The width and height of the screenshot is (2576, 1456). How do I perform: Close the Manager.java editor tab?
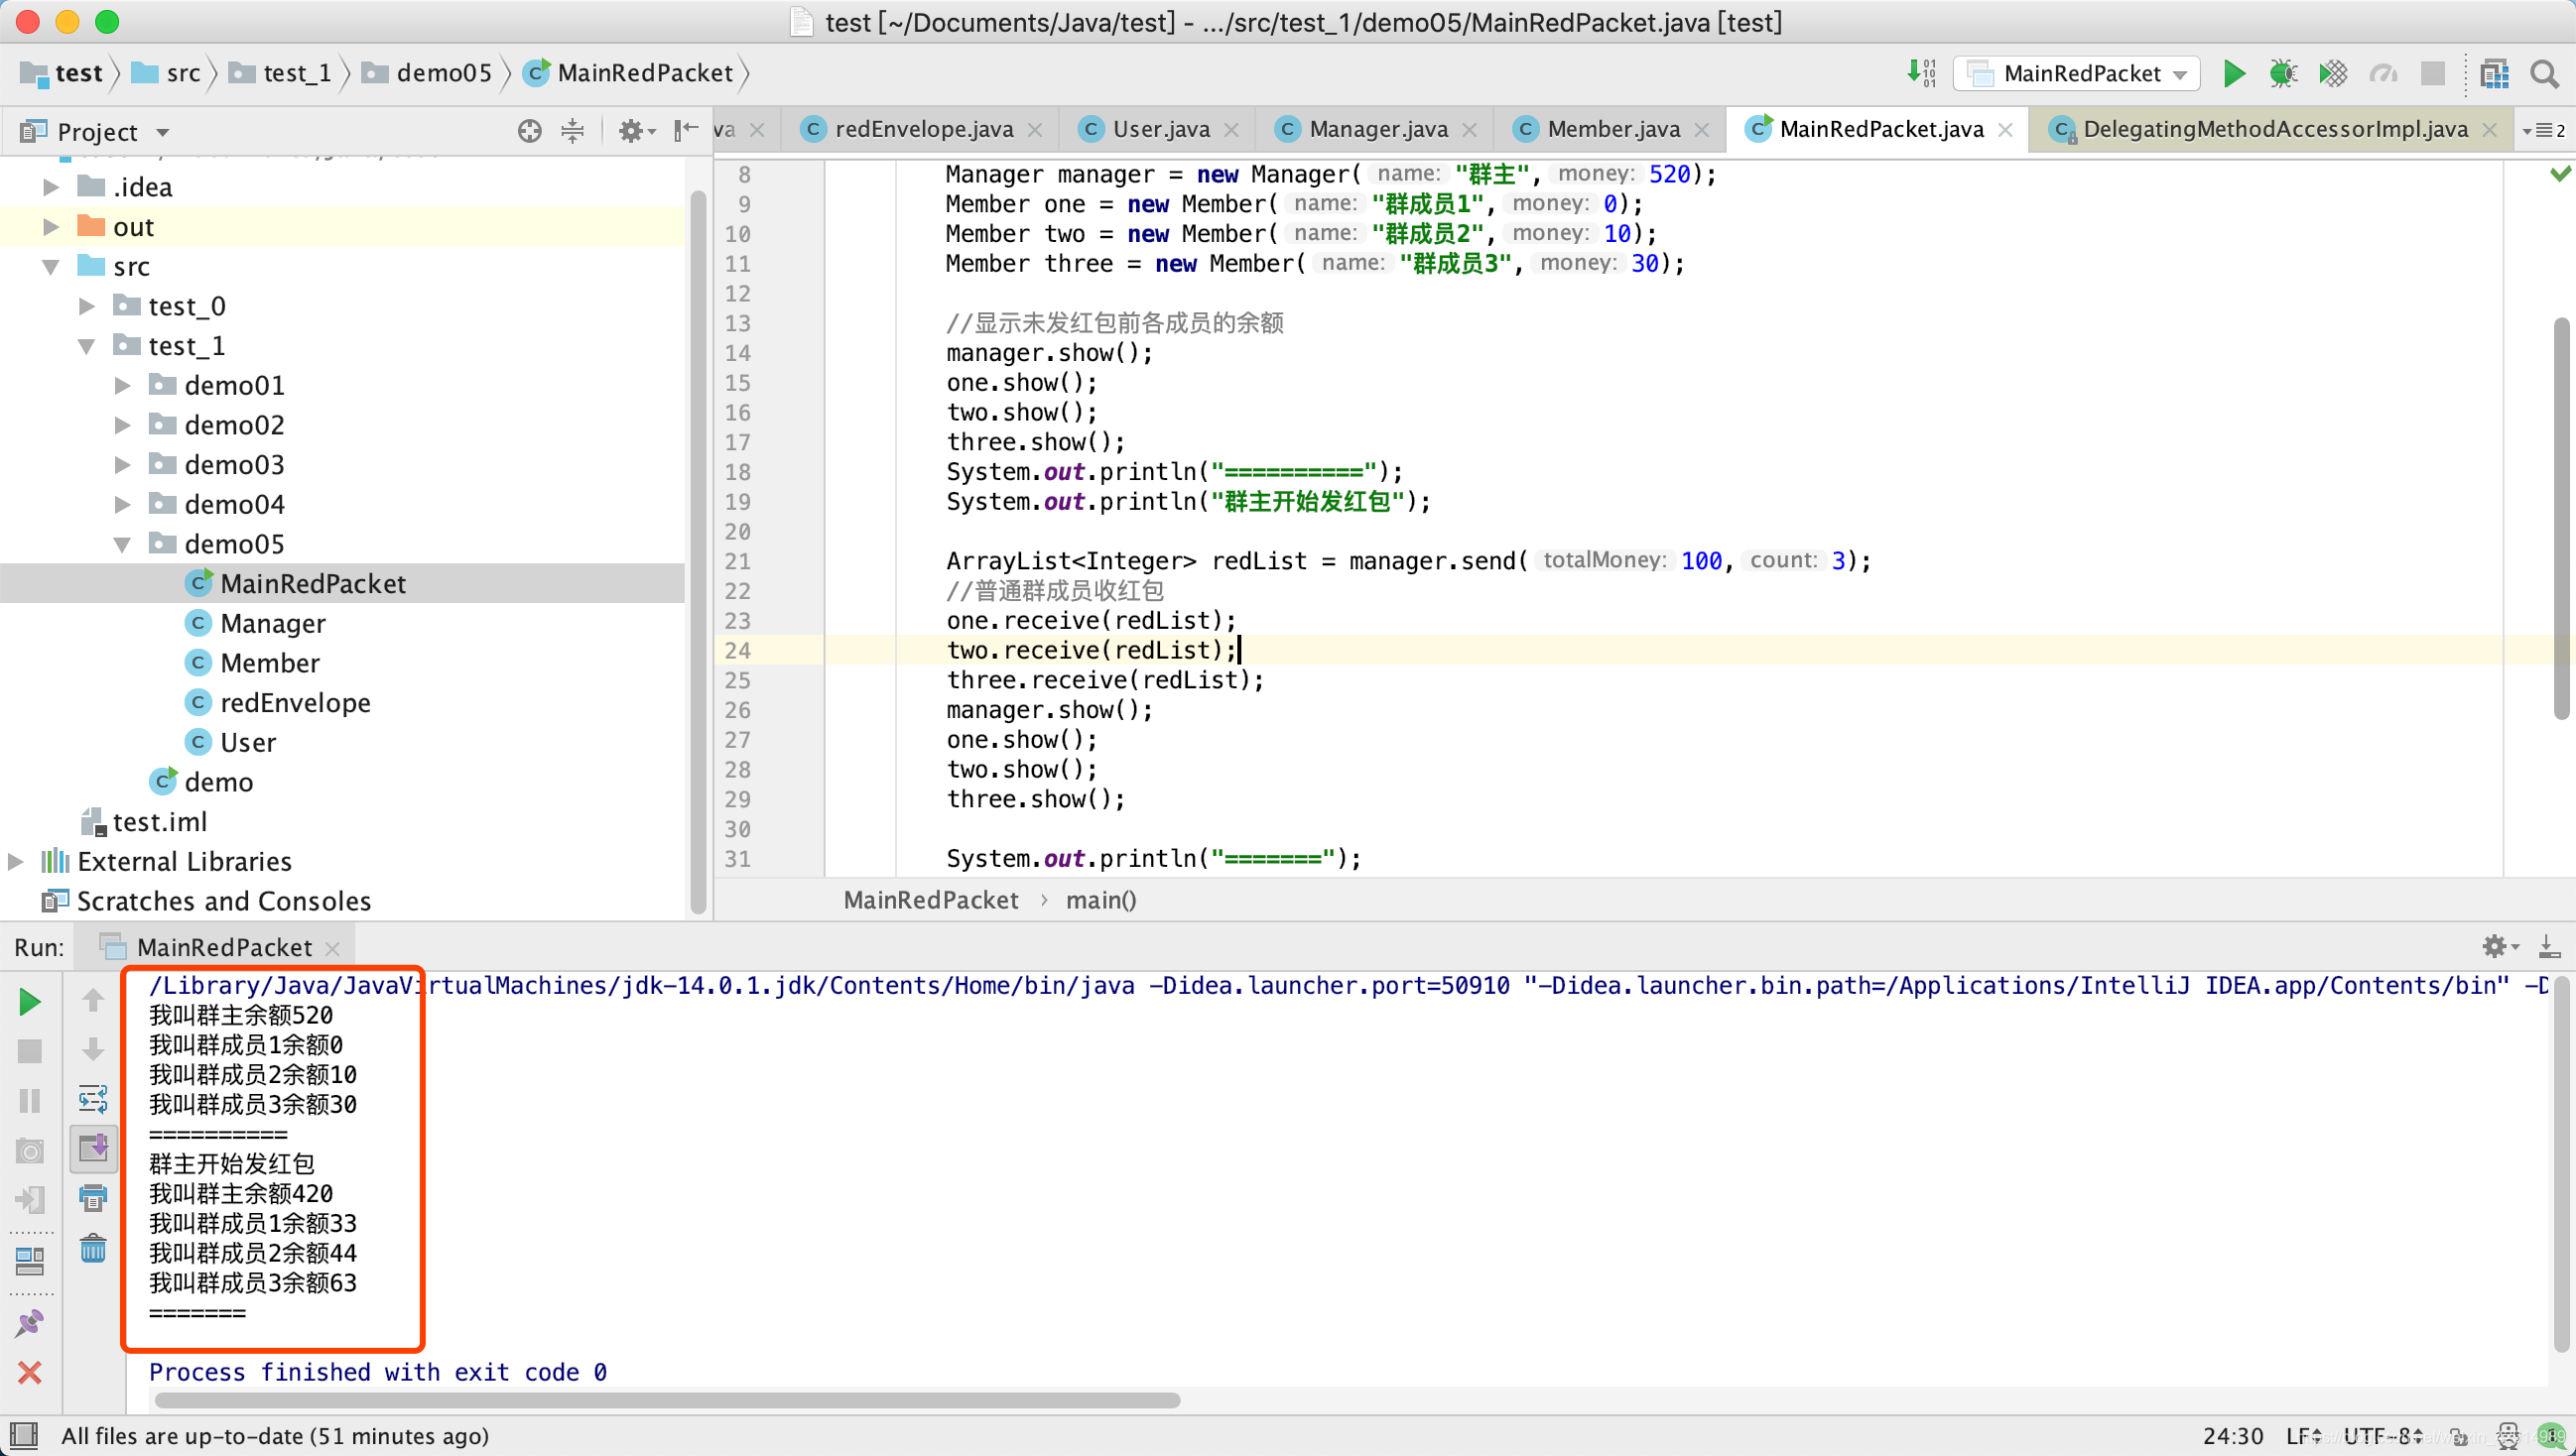click(x=1470, y=130)
